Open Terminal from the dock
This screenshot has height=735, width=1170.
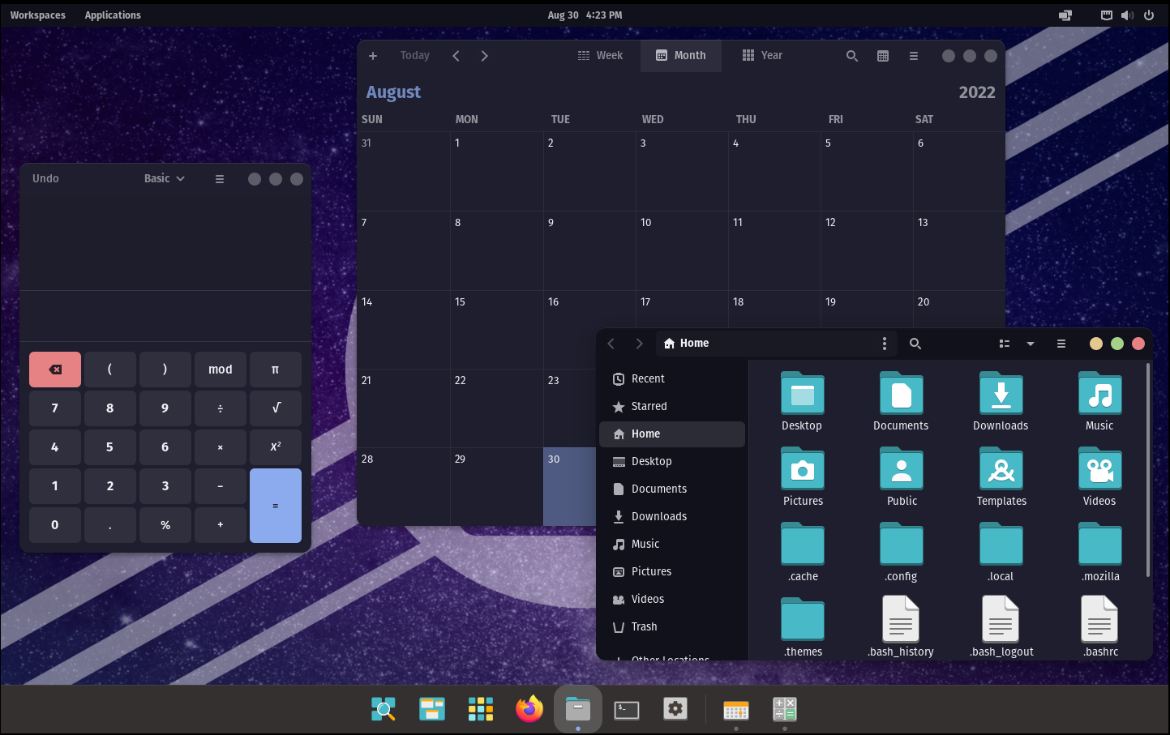(x=627, y=710)
